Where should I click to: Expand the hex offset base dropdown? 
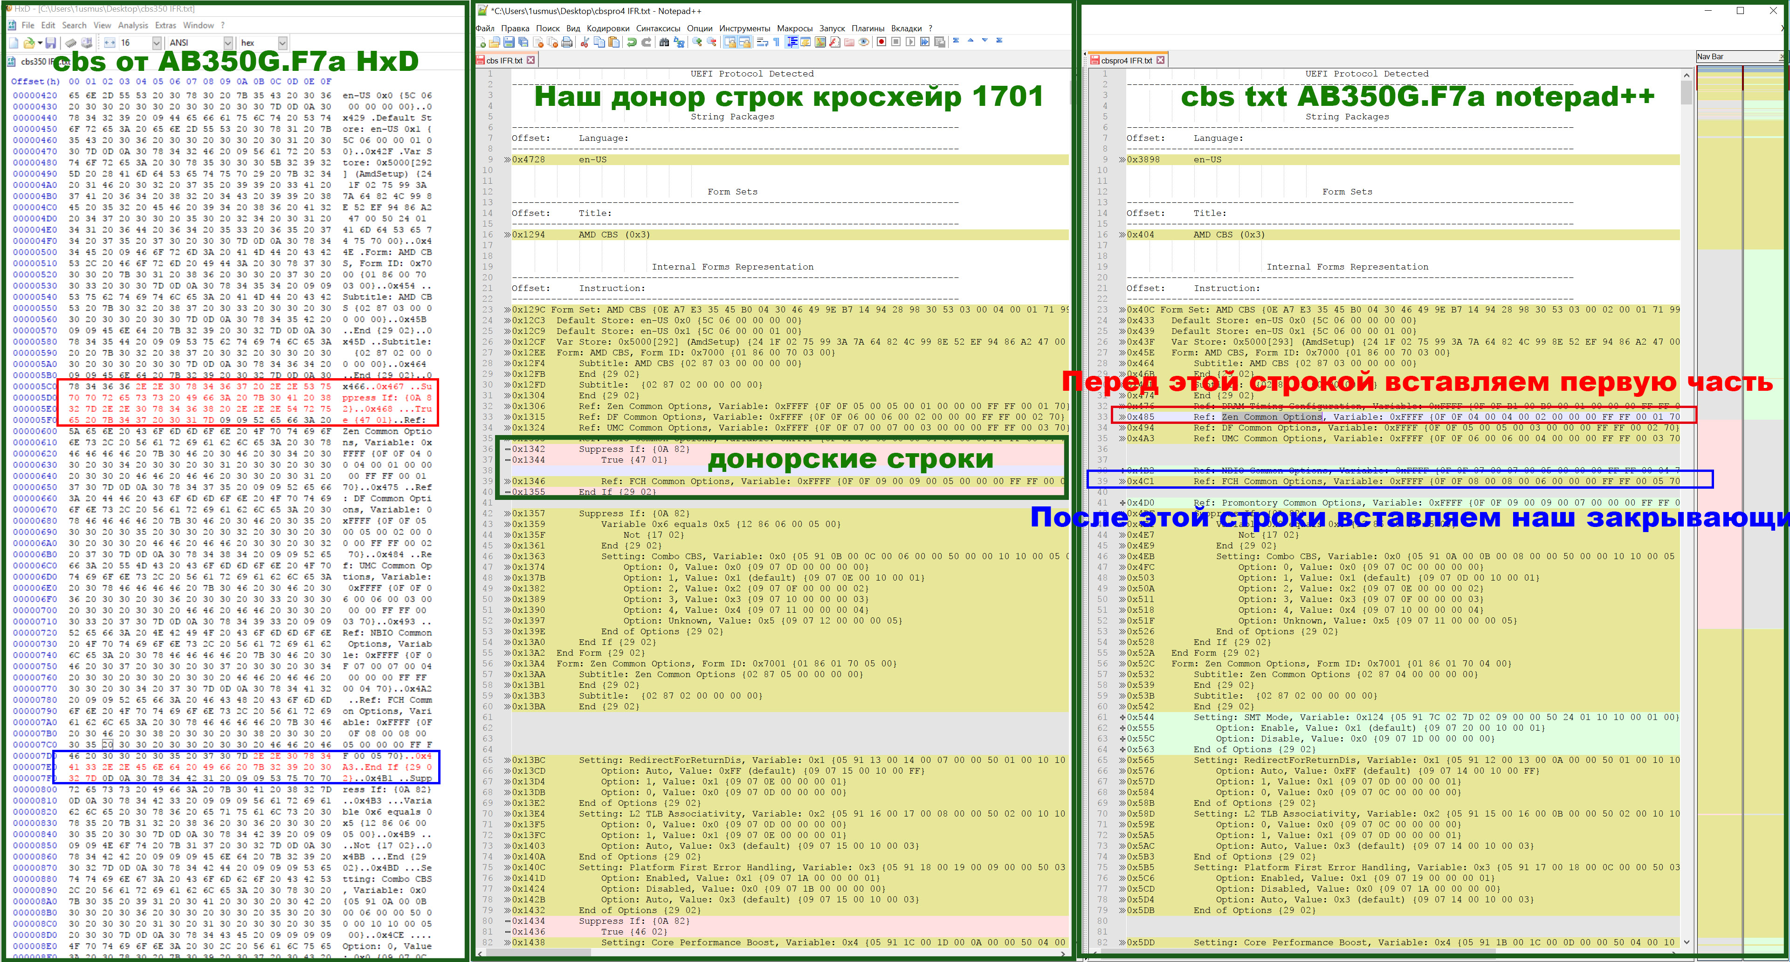tap(282, 42)
